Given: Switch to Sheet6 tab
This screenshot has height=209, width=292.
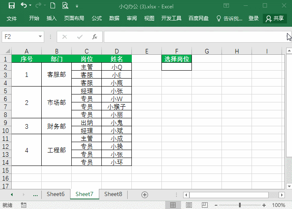Looking at the screenshot, I should click(55, 194).
